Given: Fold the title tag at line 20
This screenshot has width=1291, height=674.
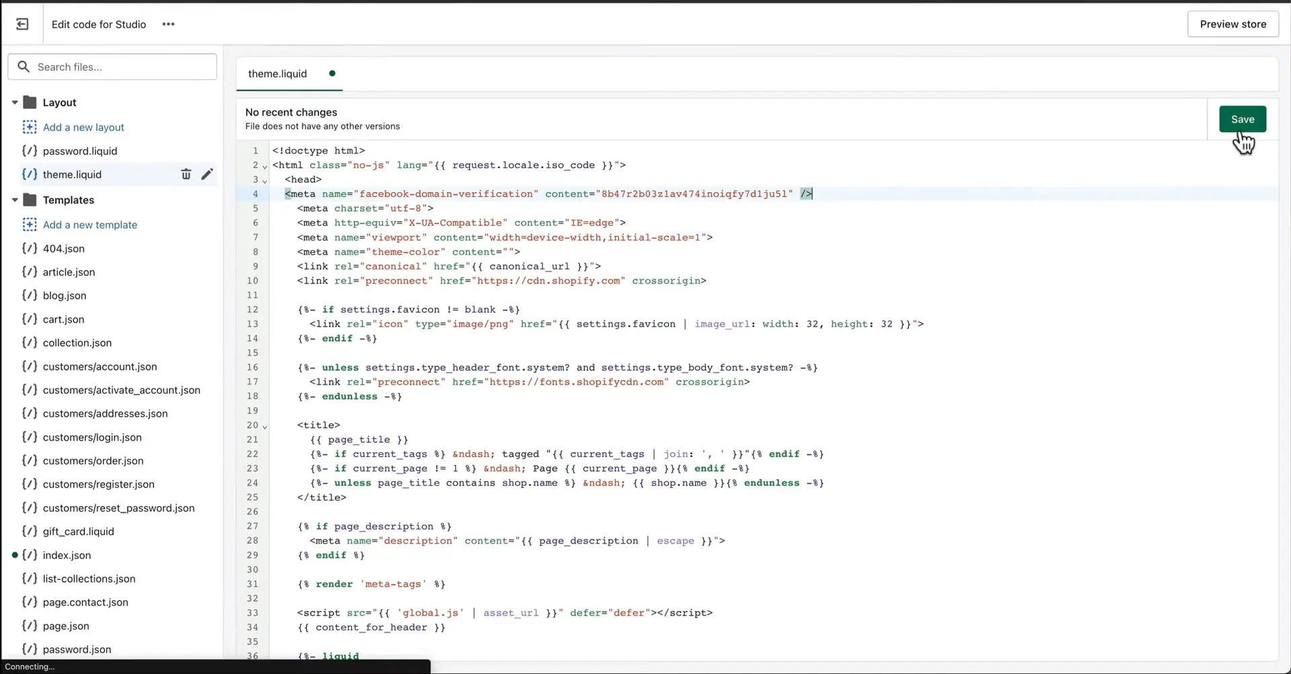Looking at the screenshot, I should coord(265,427).
